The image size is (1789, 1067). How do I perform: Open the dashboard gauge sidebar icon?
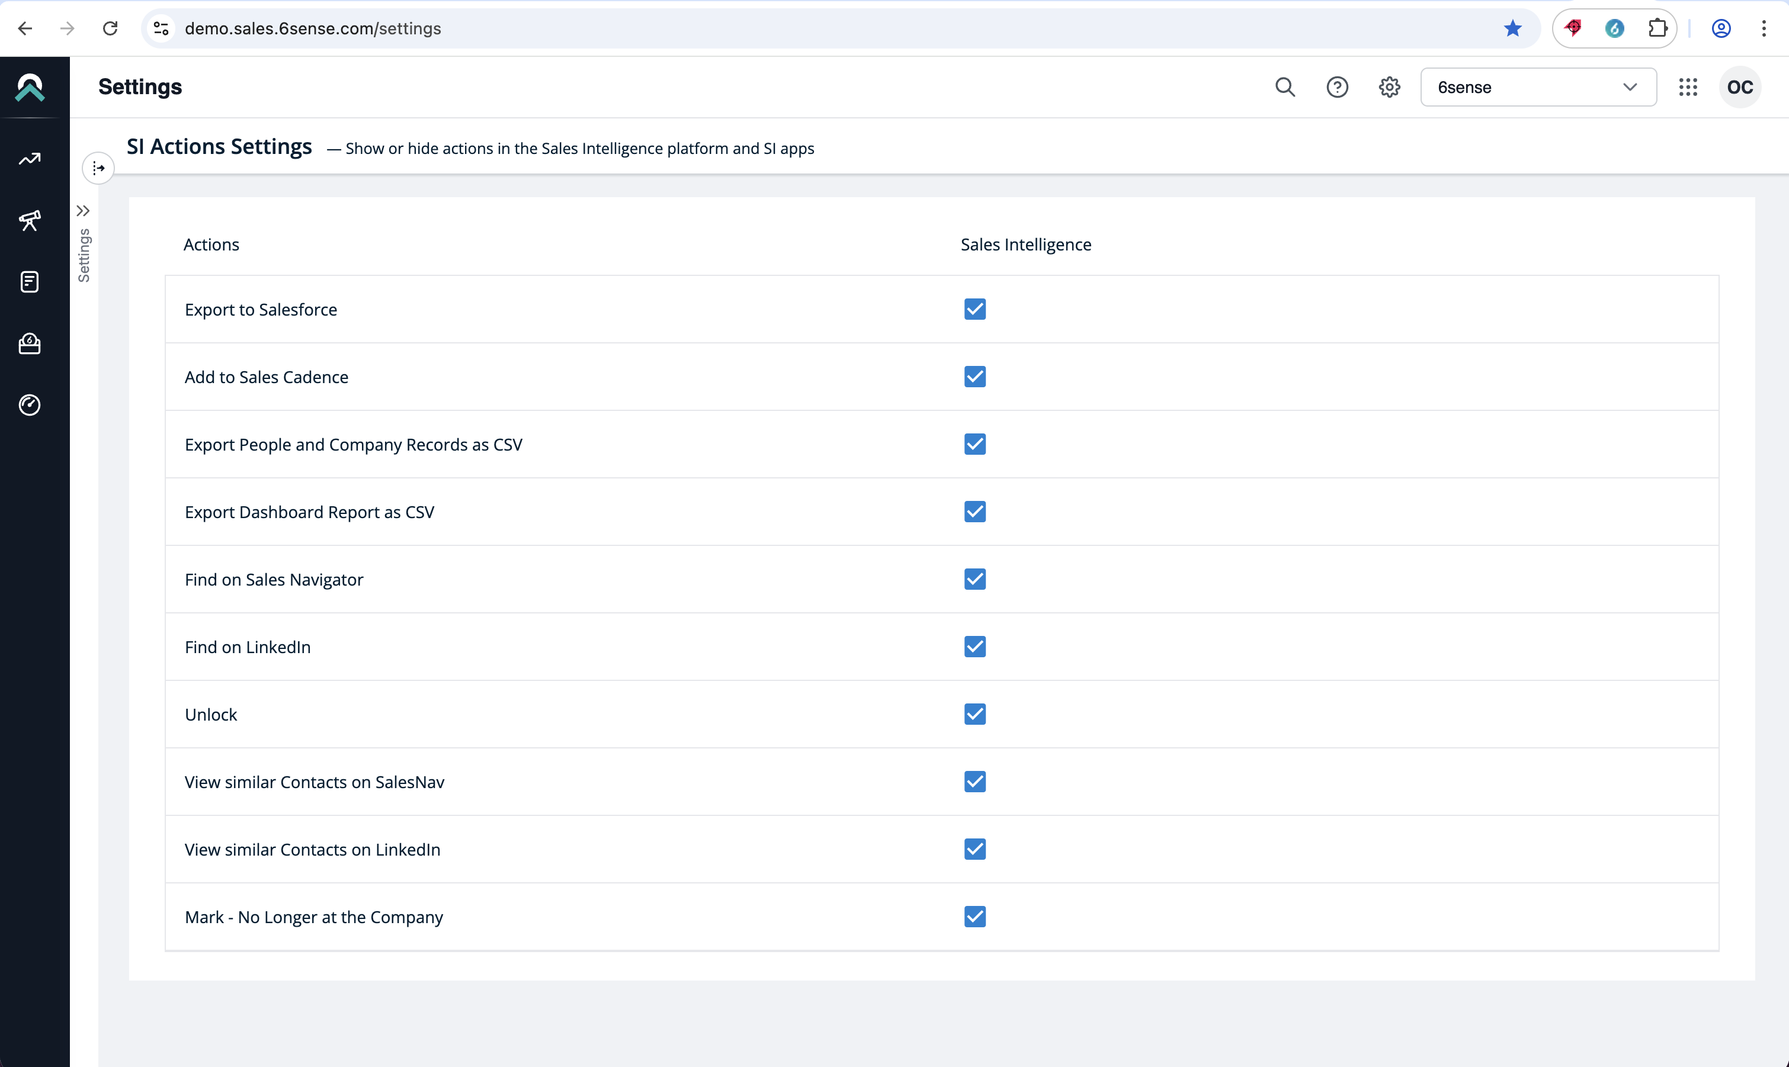click(30, 405)
